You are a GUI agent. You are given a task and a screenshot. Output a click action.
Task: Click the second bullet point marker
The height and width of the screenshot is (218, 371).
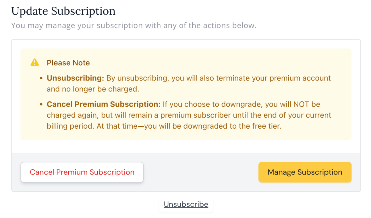(x=41, y=104)
